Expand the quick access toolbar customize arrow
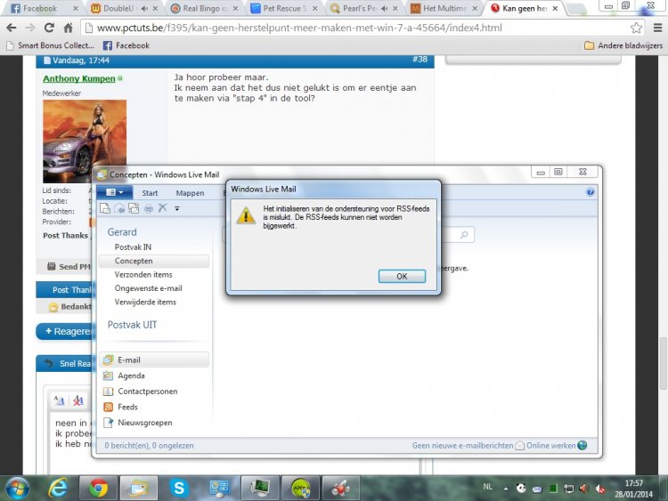Screen dimensions: 668x501 click(x=176, y=208)
